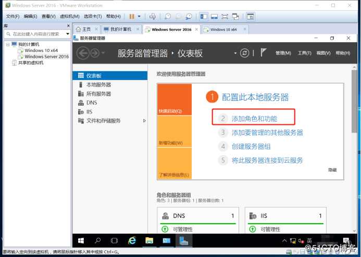Open navigation history dropdown beside forward arrow
This screenshot has width=361, height=257.
pyautogui.click(x=103, y=53)
